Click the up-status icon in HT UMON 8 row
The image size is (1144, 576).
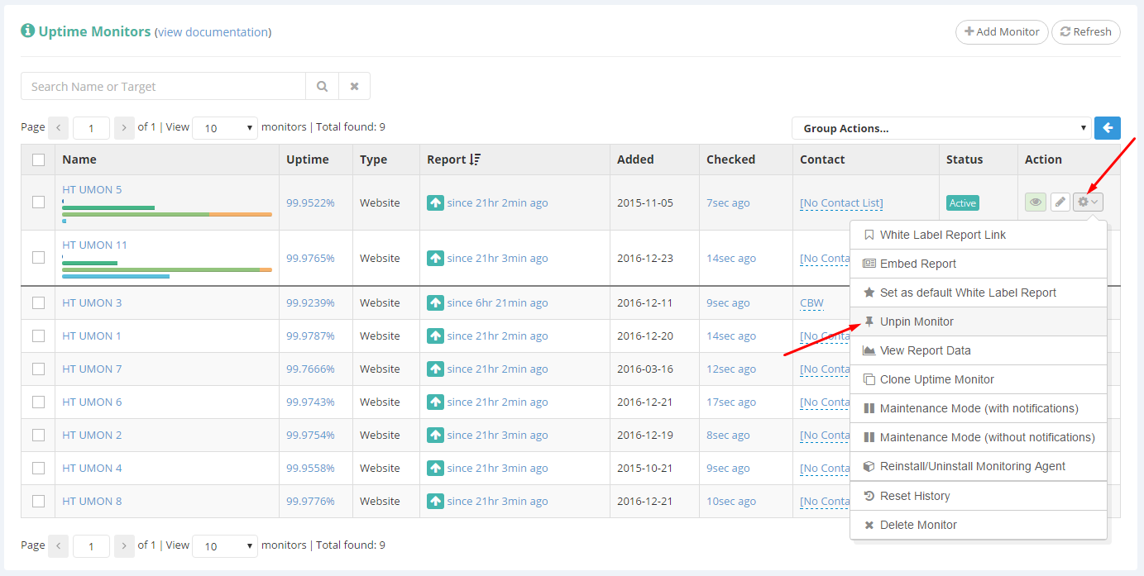point(435,501)
